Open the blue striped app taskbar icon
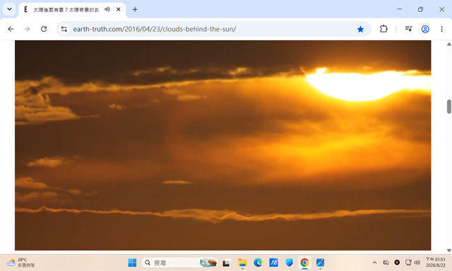Screen dimensions: 452x271 coord(273,263)
